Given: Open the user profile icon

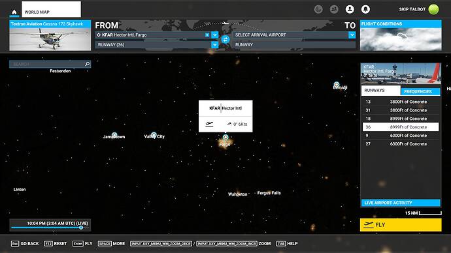Looking at the screenshot, I should (x=350, y=10).
